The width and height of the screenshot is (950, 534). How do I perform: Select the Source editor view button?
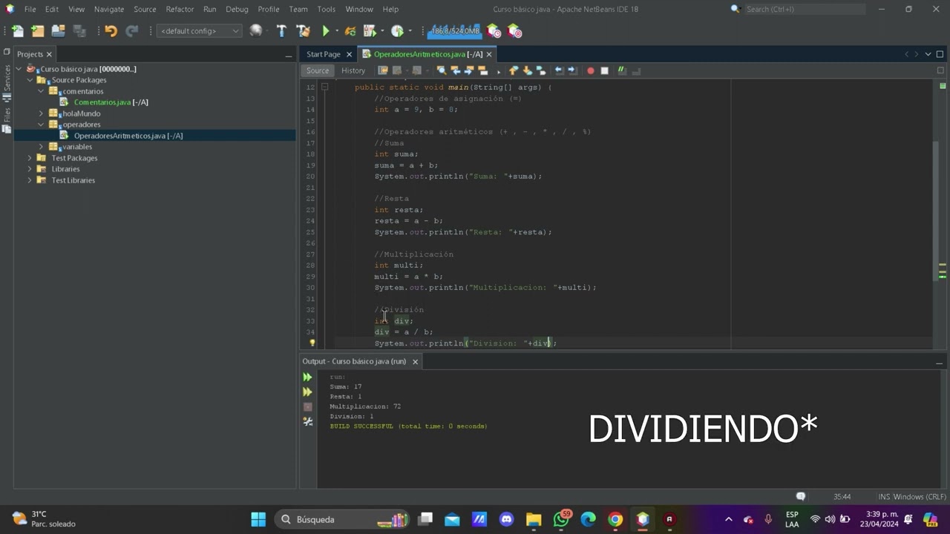(318, 70)
